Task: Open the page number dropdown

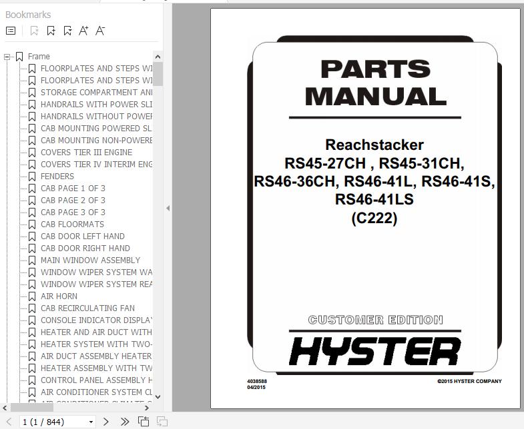Action: [91, 422]
